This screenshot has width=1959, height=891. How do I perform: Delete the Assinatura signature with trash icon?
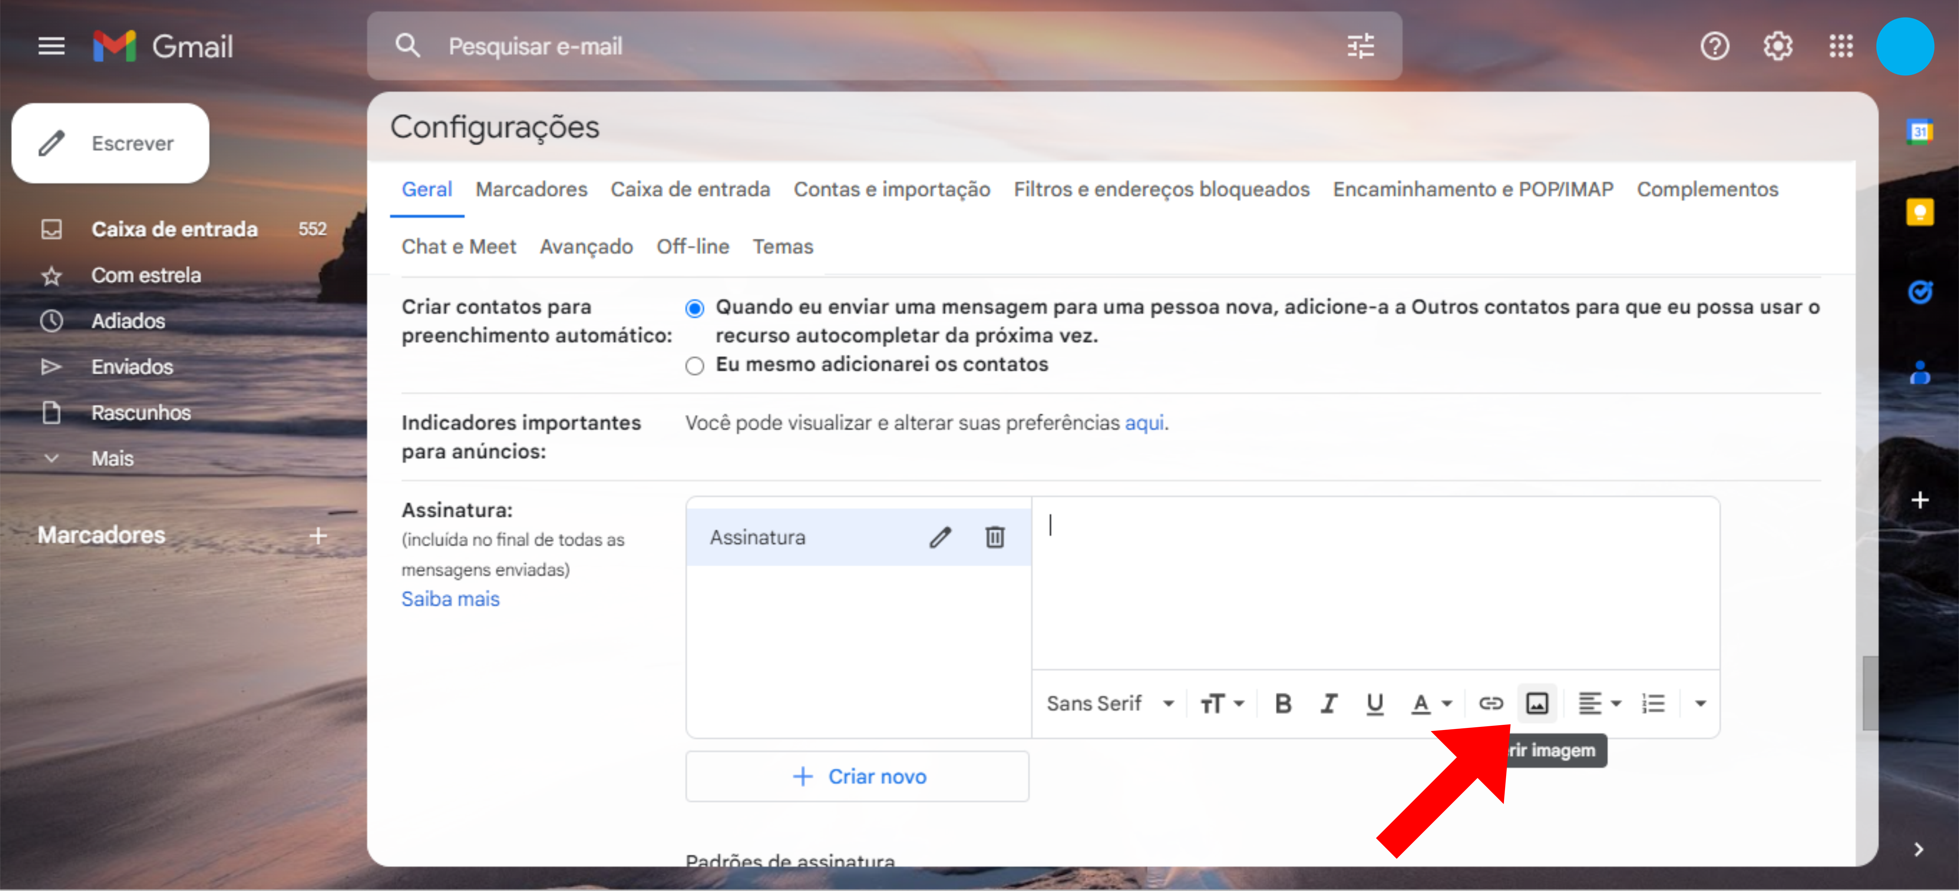pyautogui.click(x=995, y=537)
